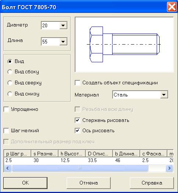Click the OK button
This screenshot has width=178, height=193.
tap(25, 183)
